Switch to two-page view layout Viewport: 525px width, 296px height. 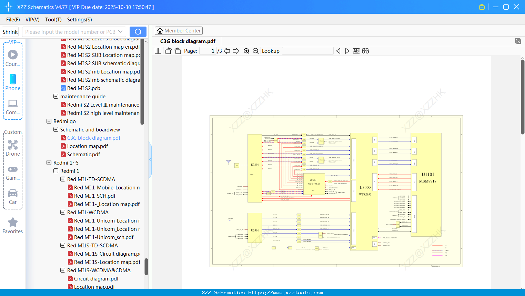(158, 51)
